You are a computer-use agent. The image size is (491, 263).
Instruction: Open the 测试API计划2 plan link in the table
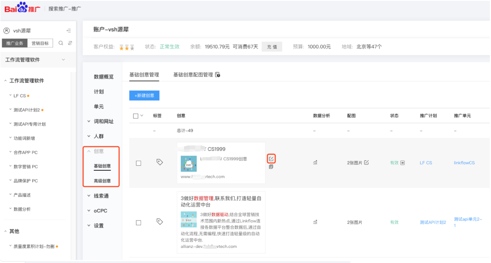433,222
